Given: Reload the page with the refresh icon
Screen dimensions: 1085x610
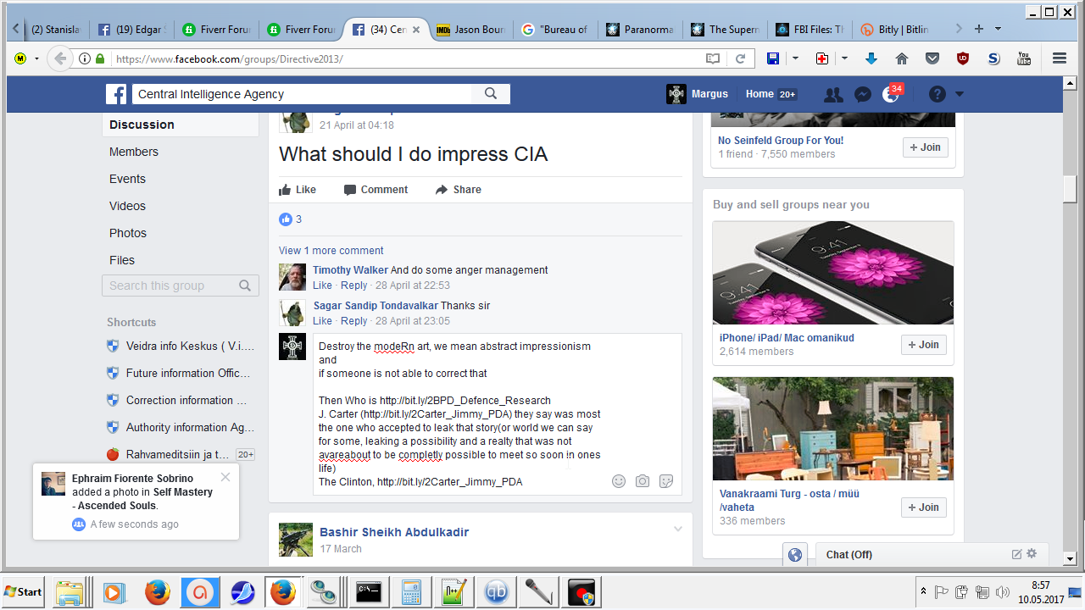Looking at the screenshot, I should click(x=740, y=58).
